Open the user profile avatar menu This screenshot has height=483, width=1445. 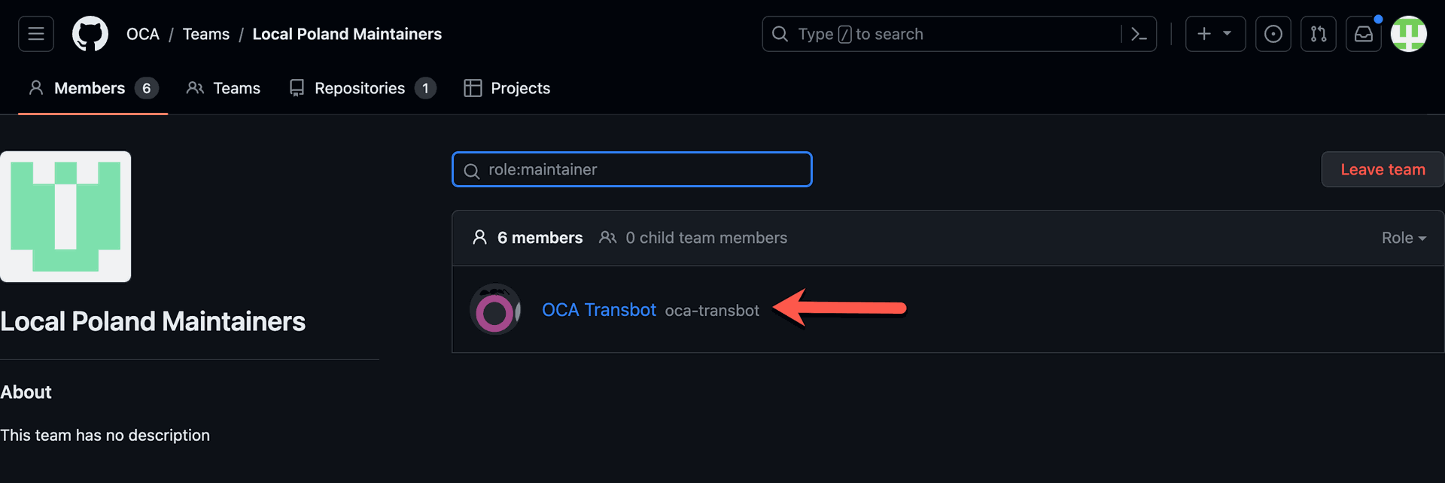click(x=1409, y=34)
